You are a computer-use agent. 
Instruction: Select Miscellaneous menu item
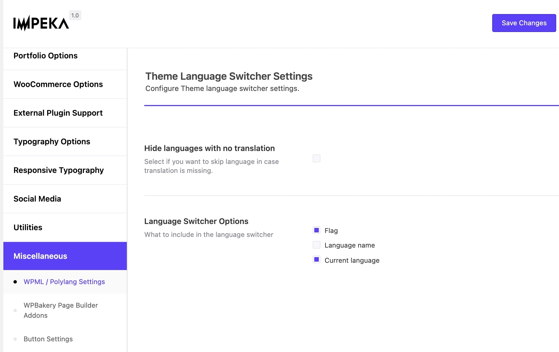pos(65,256)
